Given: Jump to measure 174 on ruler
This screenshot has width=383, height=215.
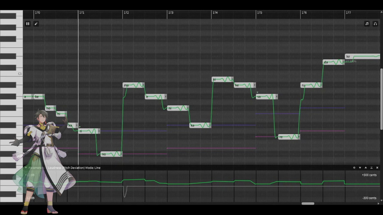Looking at the screenshot, I should click(215, 13).
